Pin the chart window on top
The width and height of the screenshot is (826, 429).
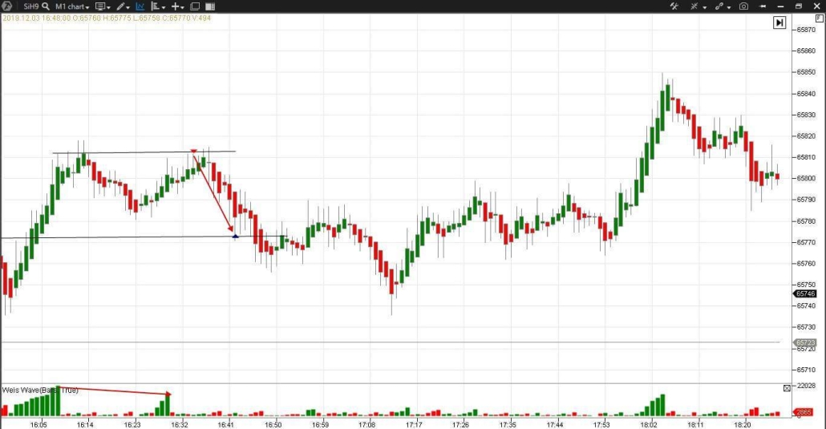pos(763,6)
